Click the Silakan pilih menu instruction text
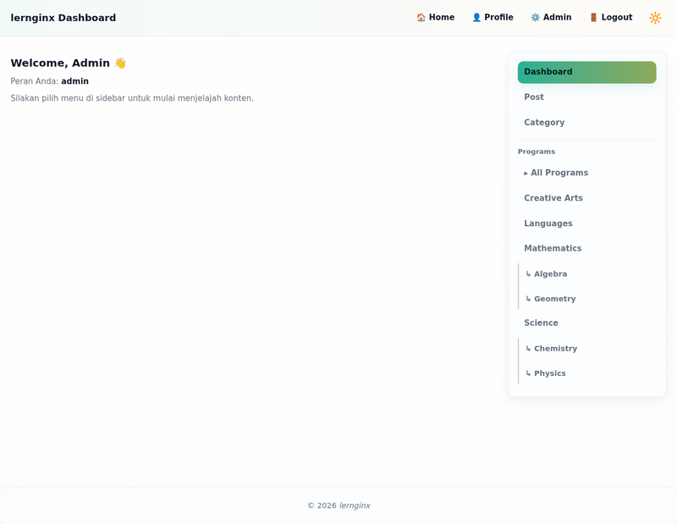Image resolution: width=677 pixels, height=524 pixels. pyautogui.click(x=132, y=98)
